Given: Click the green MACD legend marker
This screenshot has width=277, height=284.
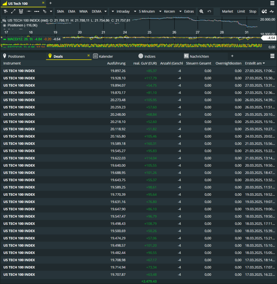Looking at the screenshot, I should click(x=4, y=39).
